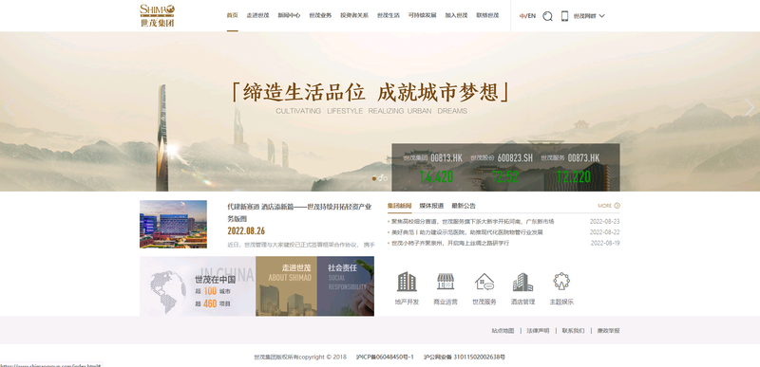Switch to the 媒体报道 news tab

[x=431, y=206]
